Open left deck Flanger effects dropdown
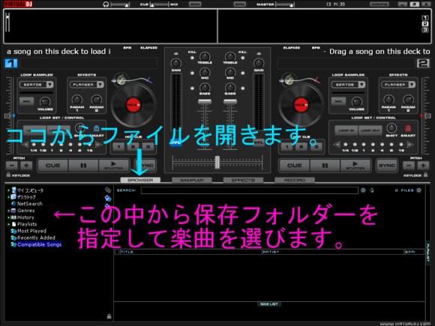 (100, 85)
